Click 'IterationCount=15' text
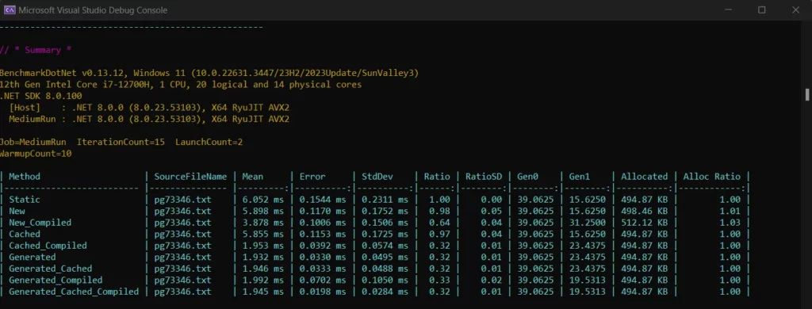Screen dimensions: 812x309 pyautogui.click(x=121, y=142)
